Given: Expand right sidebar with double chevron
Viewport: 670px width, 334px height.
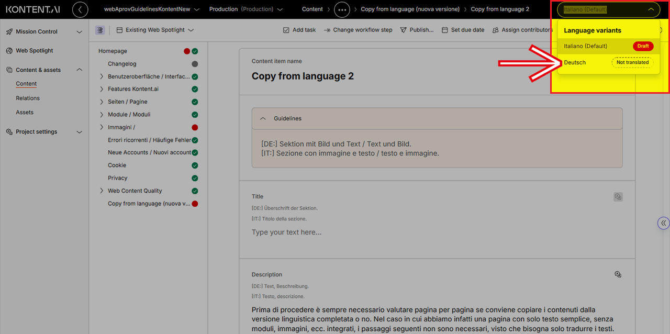Looking at the screenshot, I should tap(663, 223).
